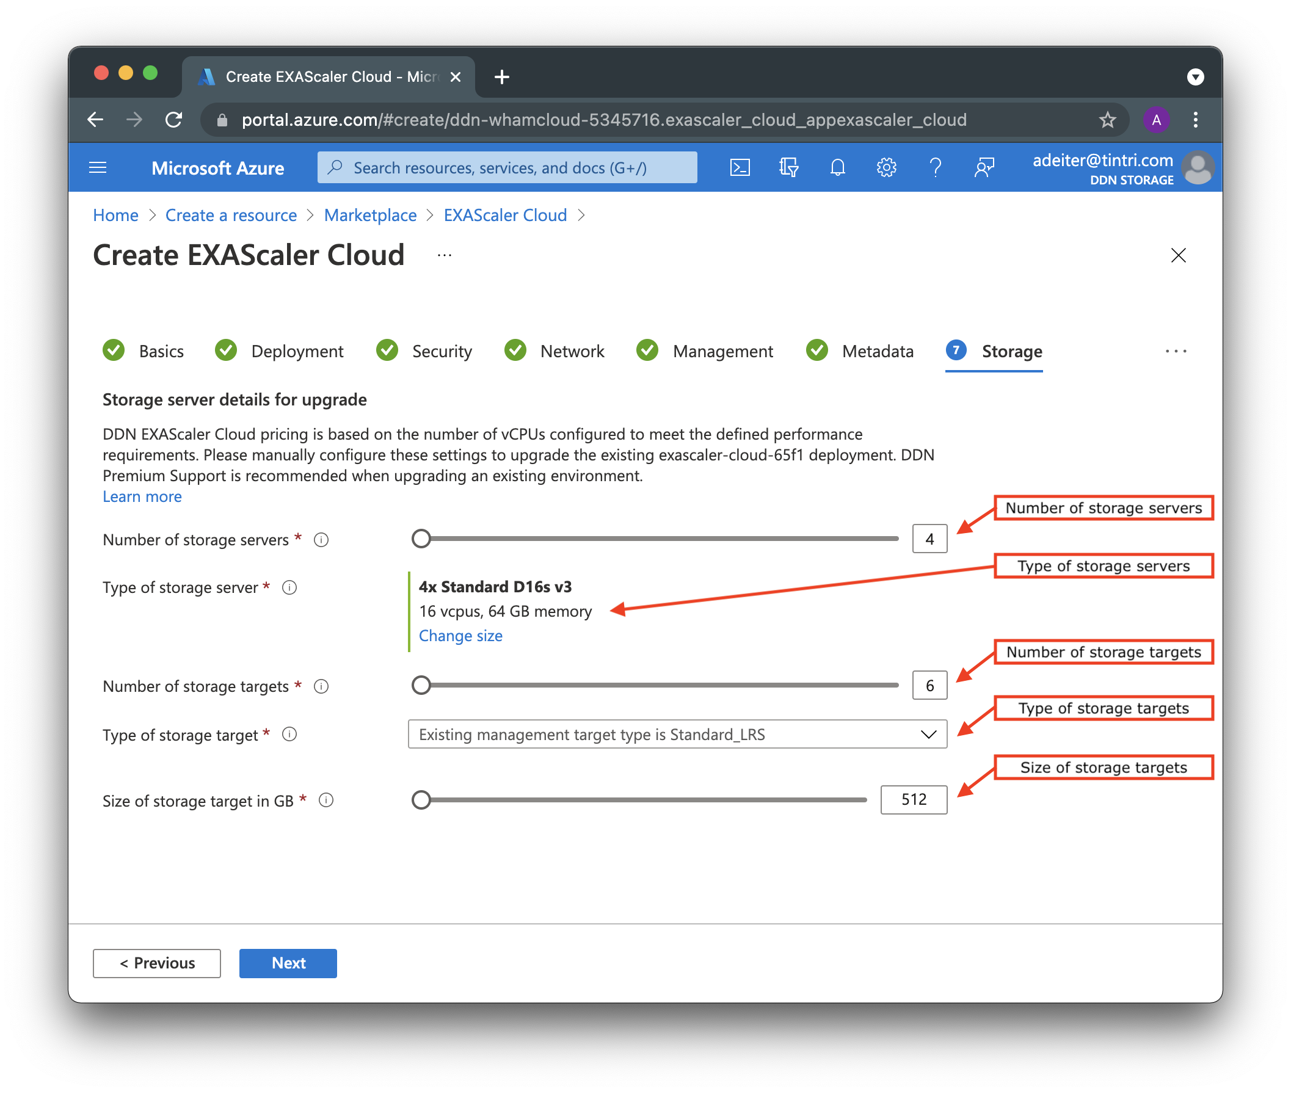
Task: Switch to the Security tab
Action: point(424,351)
